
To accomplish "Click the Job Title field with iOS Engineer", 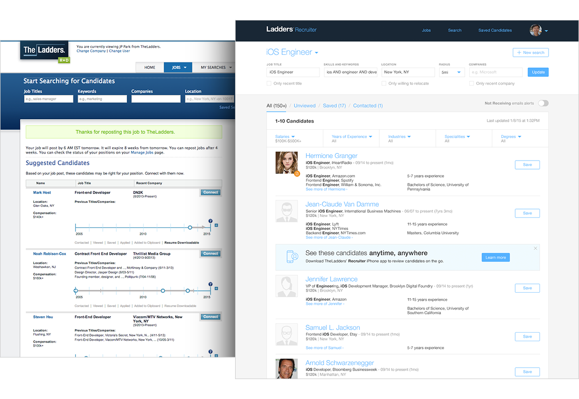I will pyautogui.click(x=293, y=72).
